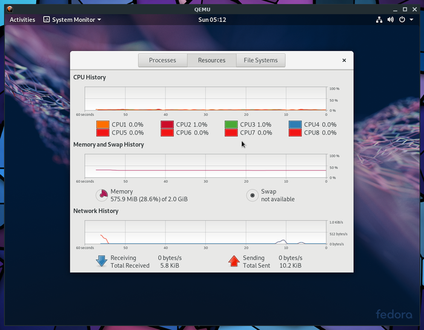424x330 pixels.
Task: Open the Activities overview
Action: coord(22,19)
